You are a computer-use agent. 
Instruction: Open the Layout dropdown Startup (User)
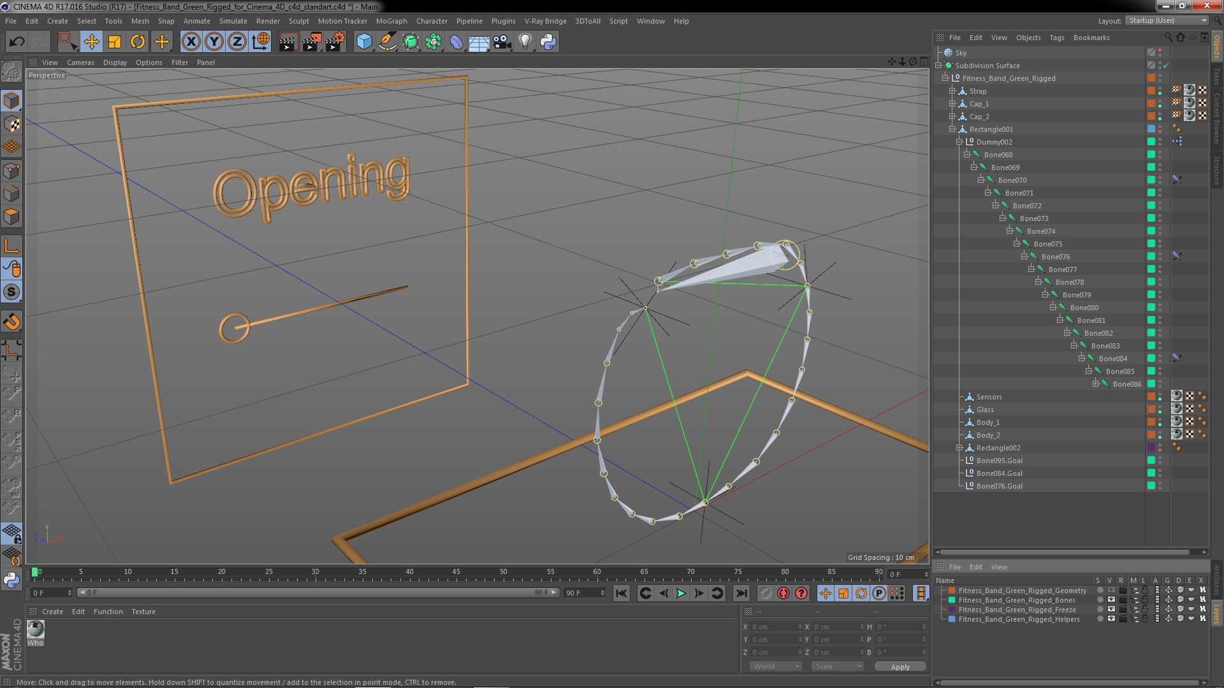pos(1167,20)
